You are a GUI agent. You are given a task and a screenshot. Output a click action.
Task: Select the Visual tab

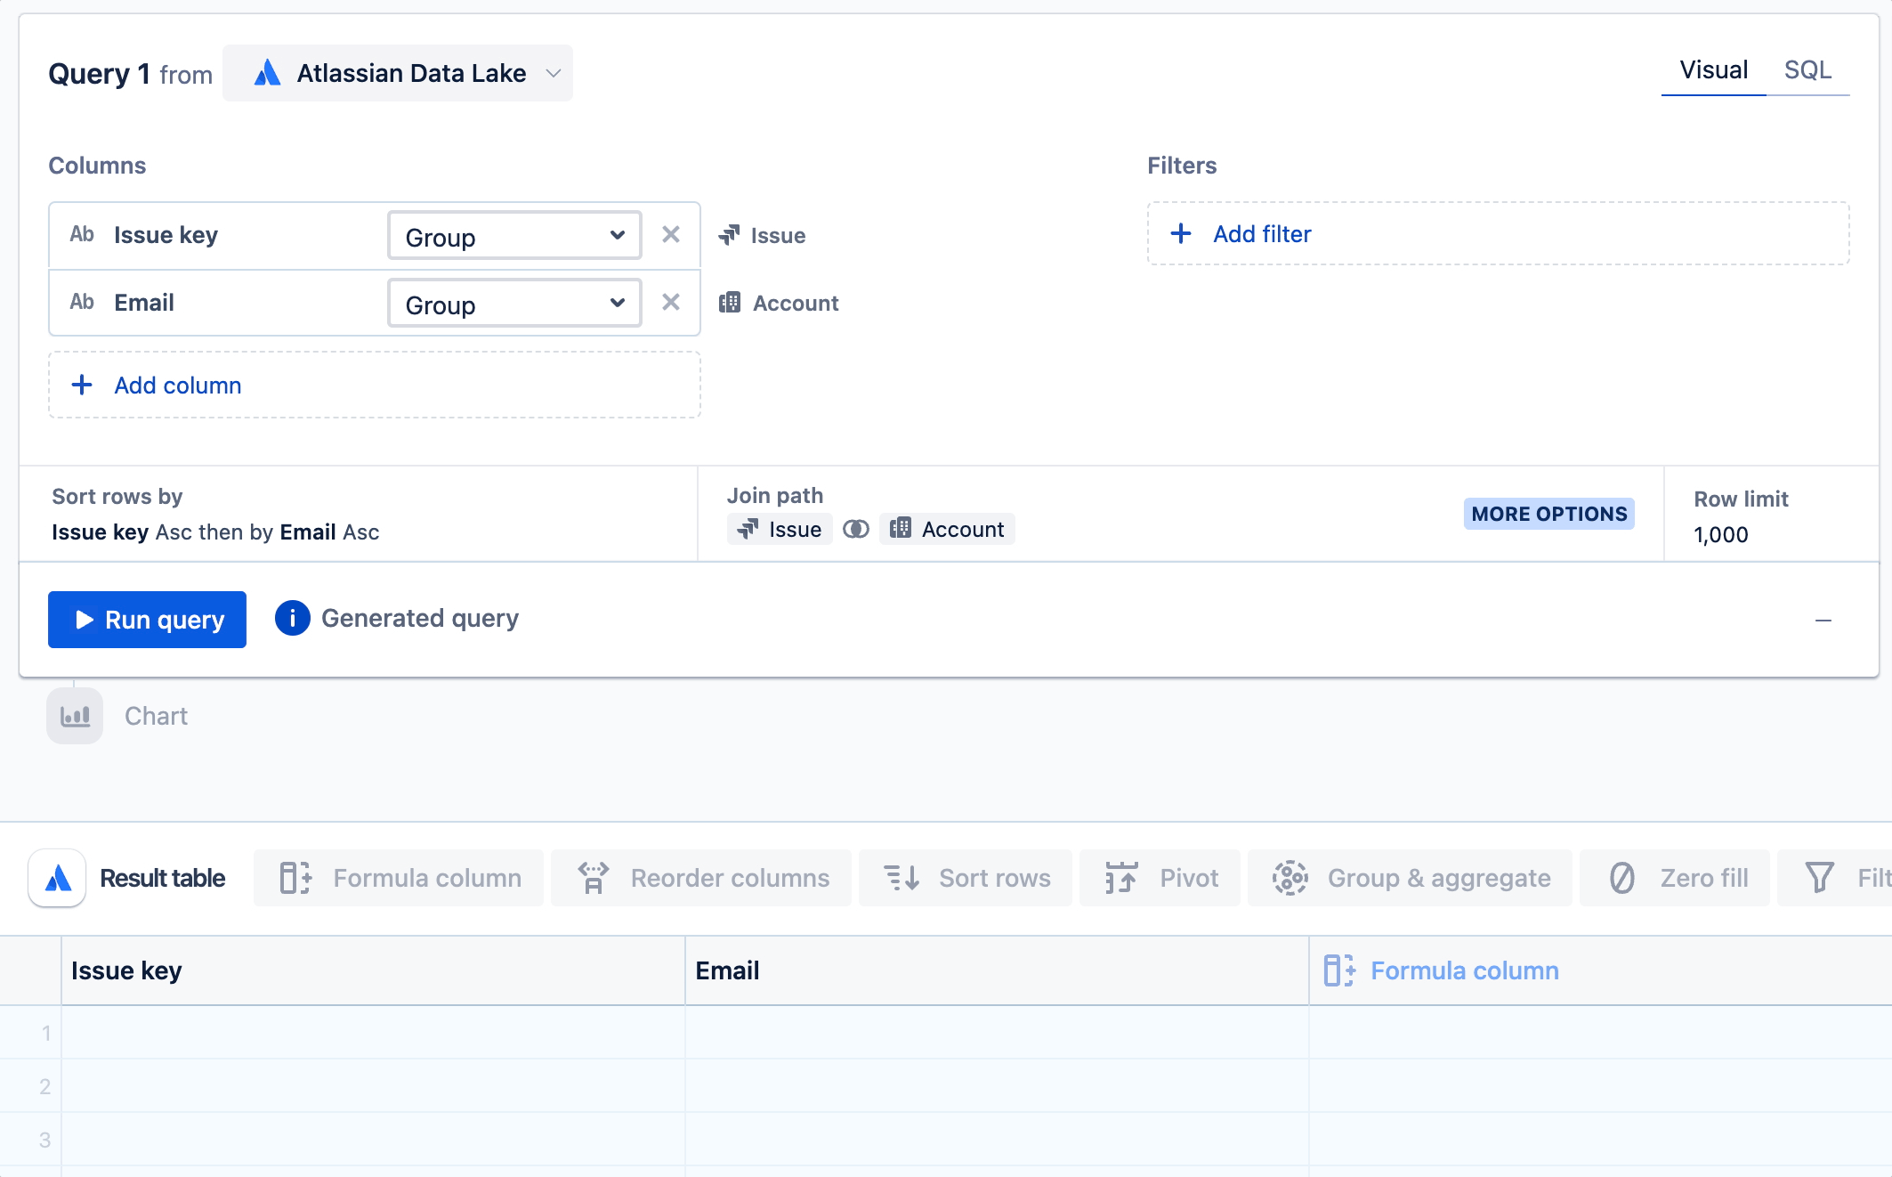click(1713, 70)
